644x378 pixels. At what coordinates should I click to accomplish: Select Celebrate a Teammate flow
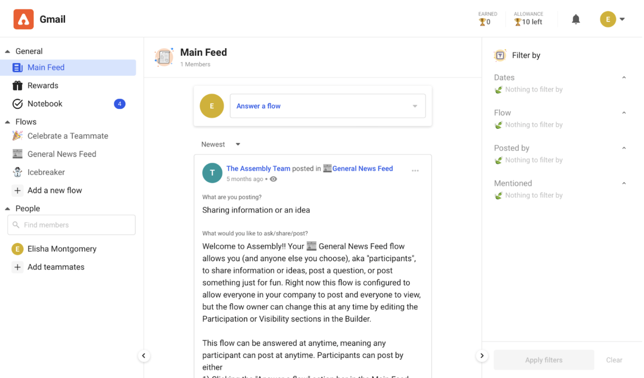pyautogui.click(x=68, y=136)
